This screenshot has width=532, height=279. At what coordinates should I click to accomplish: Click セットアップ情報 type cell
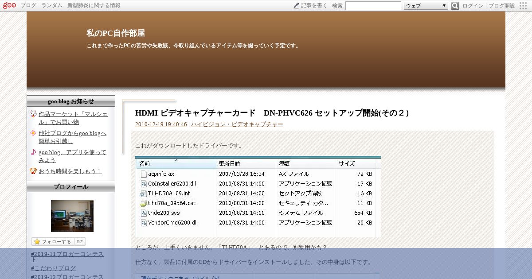(300, 193)
